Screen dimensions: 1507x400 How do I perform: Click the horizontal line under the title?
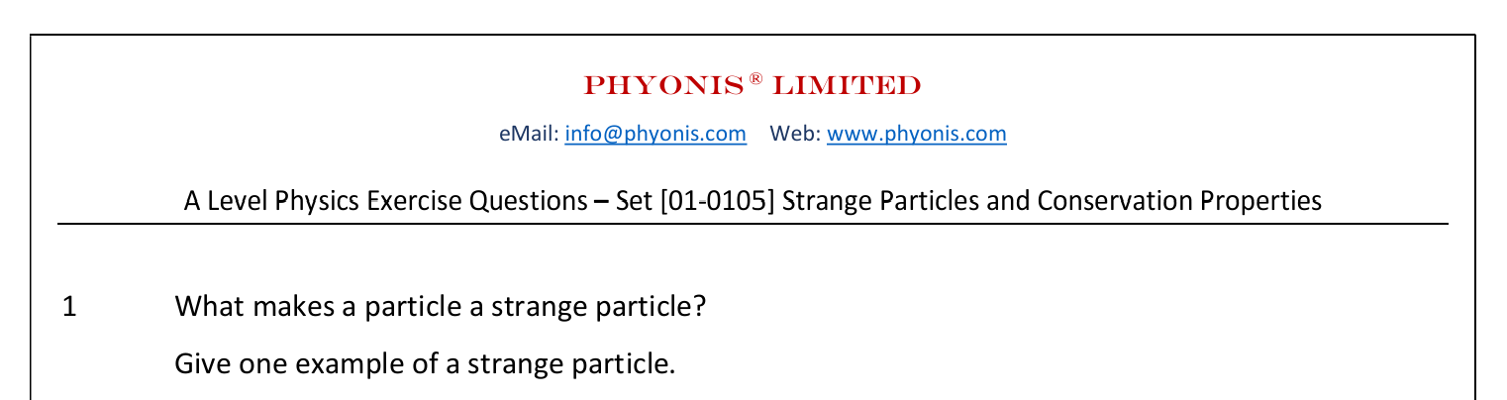[753, 225]
